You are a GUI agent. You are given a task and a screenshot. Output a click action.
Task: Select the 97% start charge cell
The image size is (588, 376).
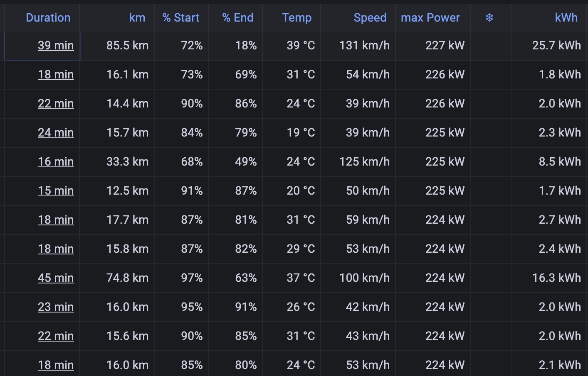(181, 278)
